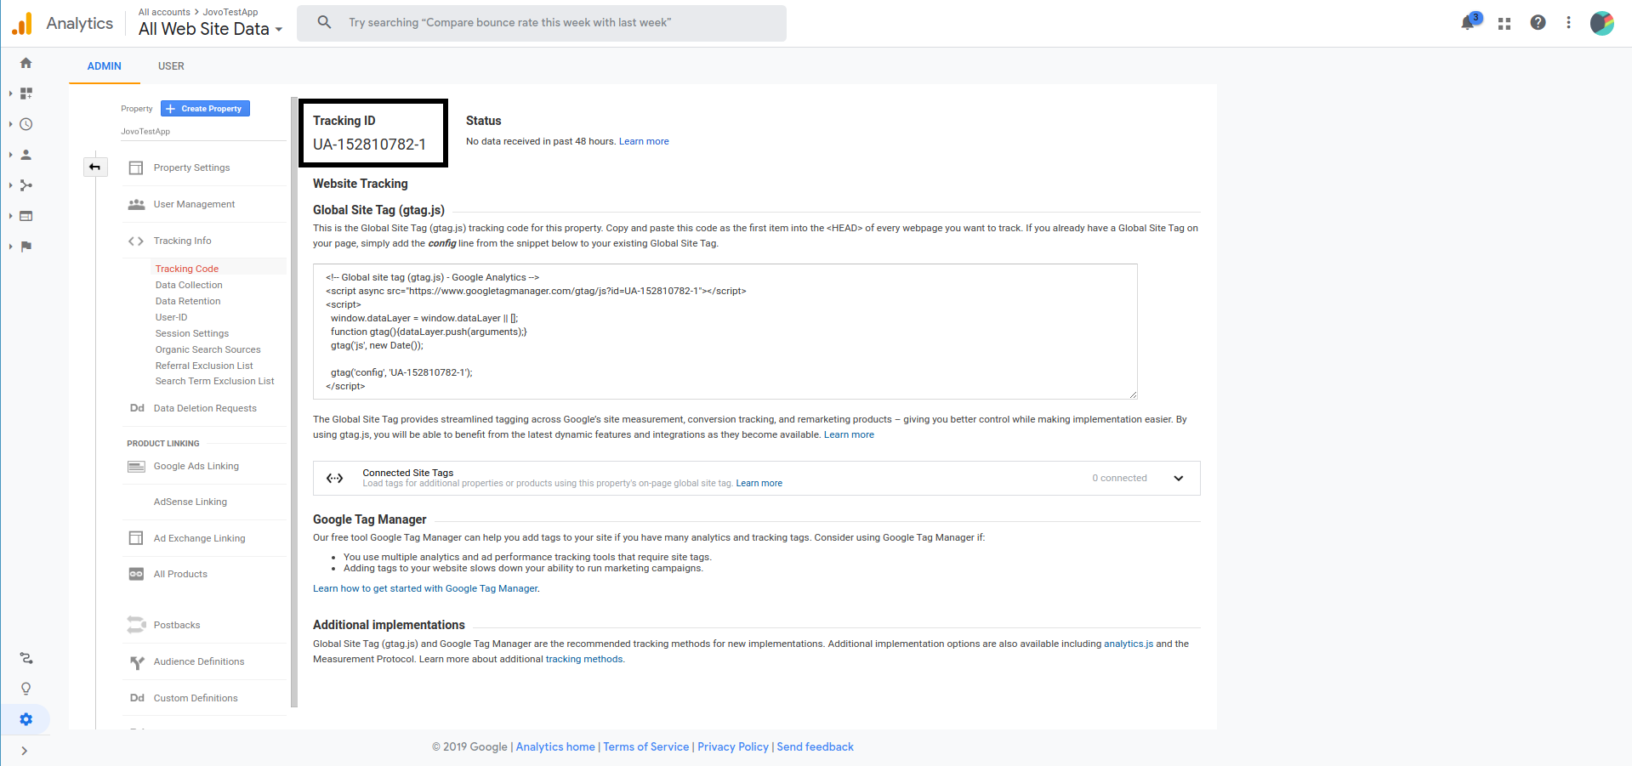Viewport: 1632px width, 766px height.
Task: Open Ad Exchange Linking item
Action: [199, 538]
